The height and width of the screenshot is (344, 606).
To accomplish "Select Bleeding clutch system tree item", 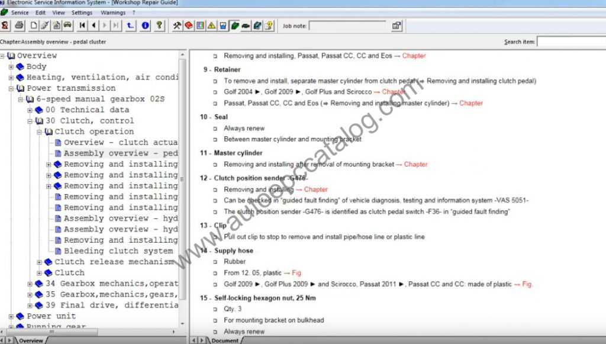I will [118, 251].
